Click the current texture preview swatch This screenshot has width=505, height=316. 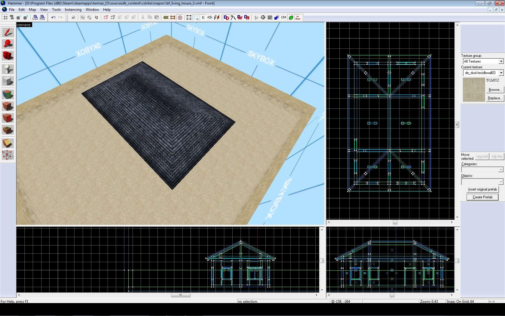[x=474, y=90]
